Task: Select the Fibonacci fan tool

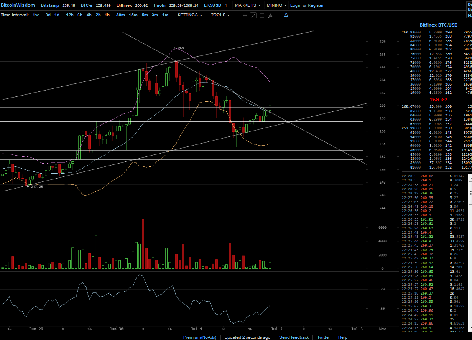Action: [x=270, y=15]
